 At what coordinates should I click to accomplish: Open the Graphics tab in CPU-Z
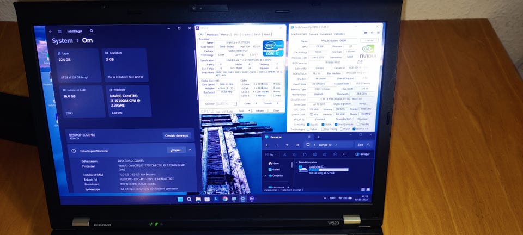(x=247, y=34)
